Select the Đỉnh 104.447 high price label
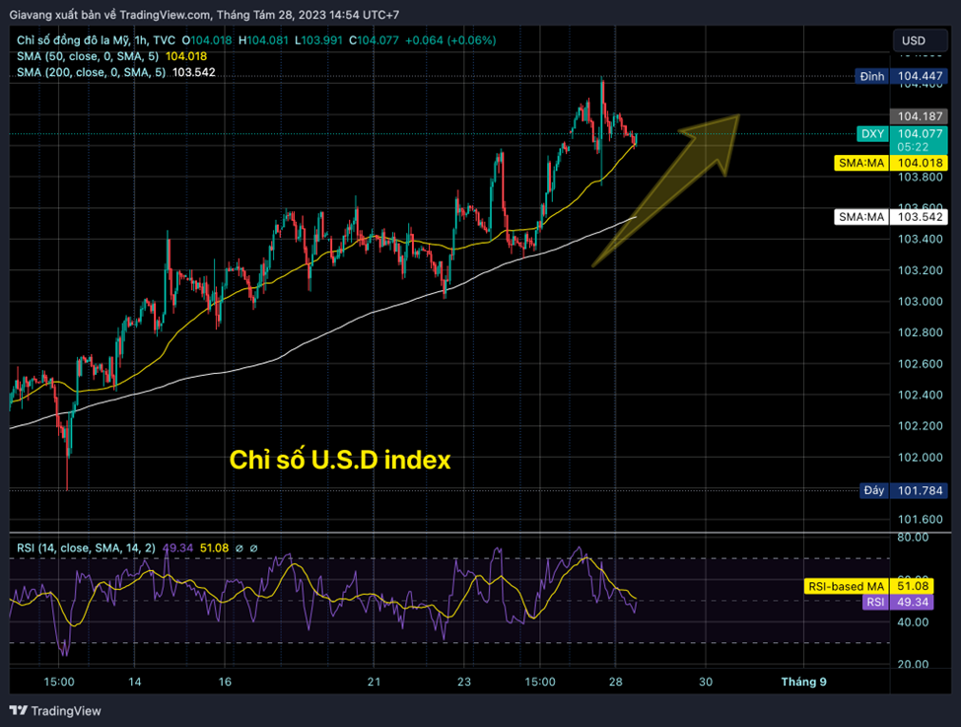The width and height of the screenshot is (961, 727). tap(871, 76)
